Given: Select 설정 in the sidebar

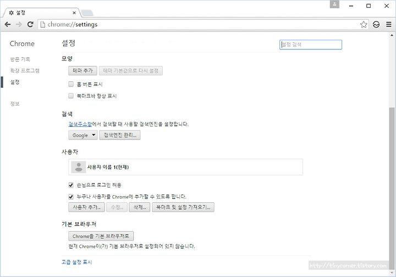Looking at the screenshot, I should pos(15,82).
